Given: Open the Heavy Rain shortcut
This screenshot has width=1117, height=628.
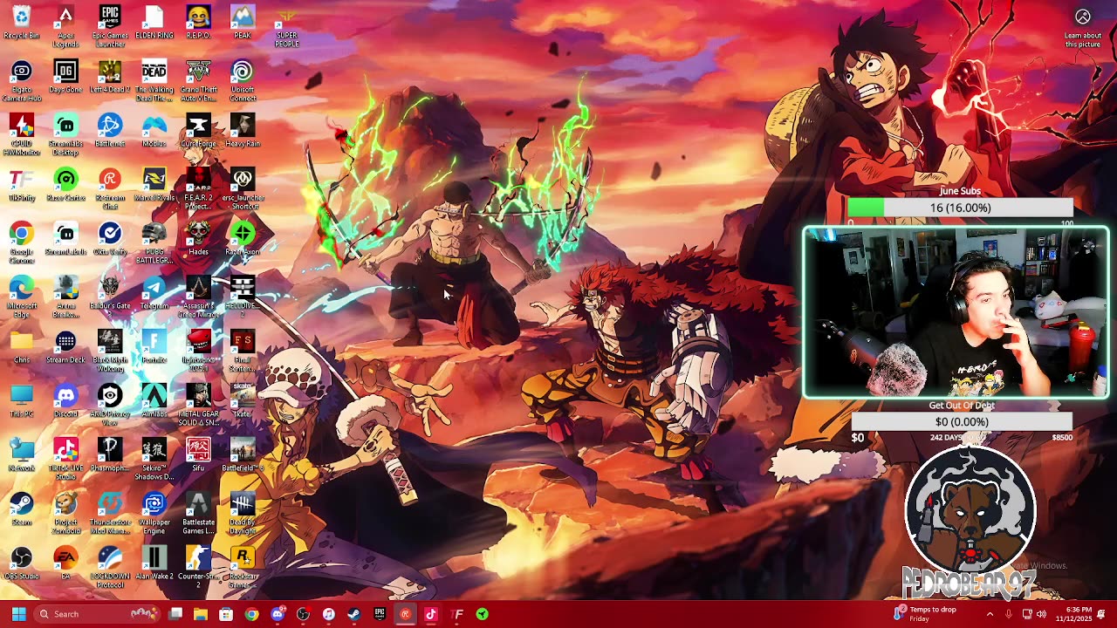Looking at the screenshot, I should tap(243, 131).
